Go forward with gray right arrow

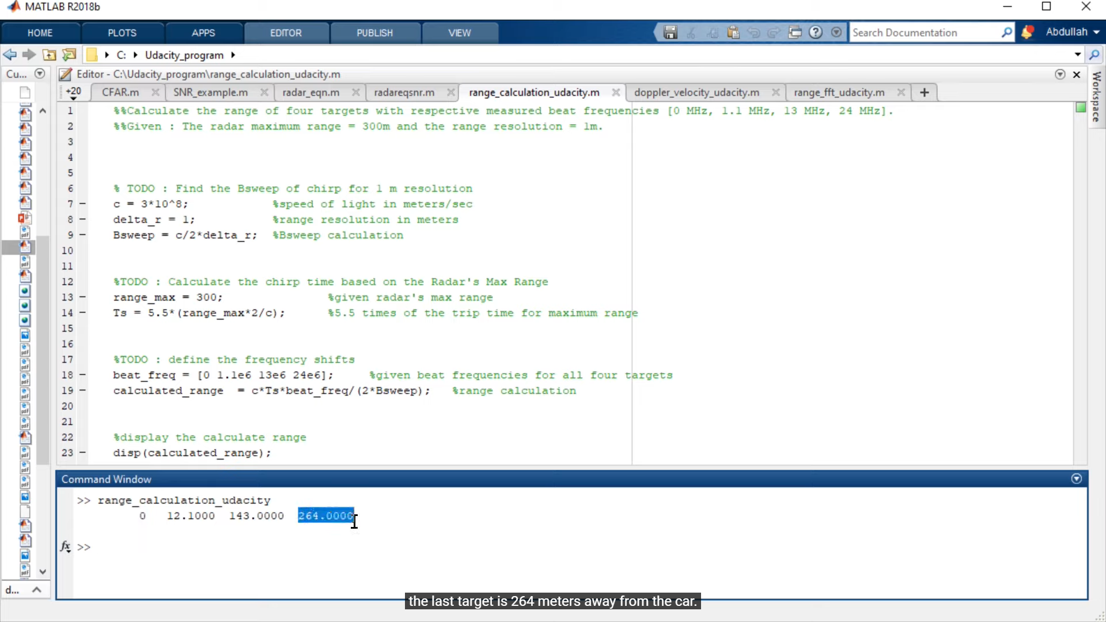29,55
